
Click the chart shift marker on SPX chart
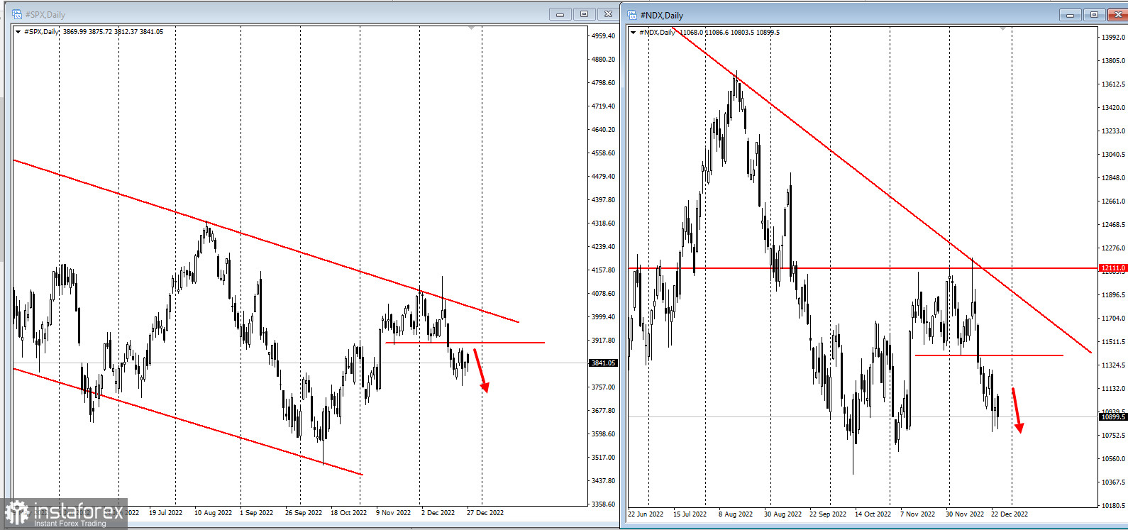pyautogui.click(x=471, y=28)
